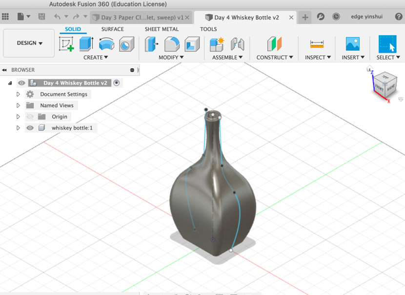Open the redo history dropdown arrow

[x=85, y=17]
